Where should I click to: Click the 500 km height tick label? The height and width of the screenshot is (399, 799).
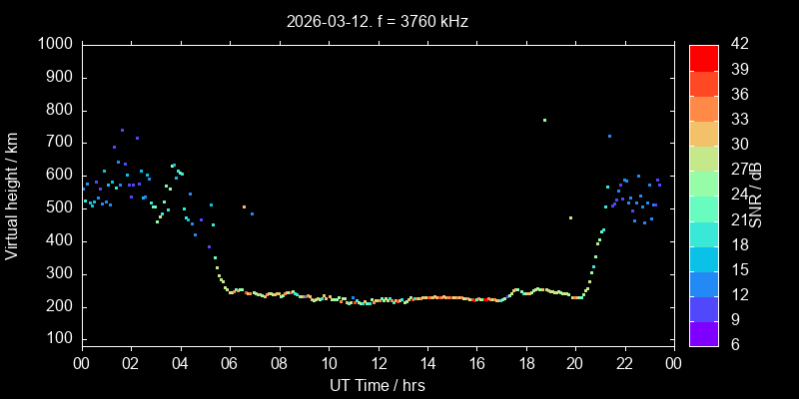point(58,208)
